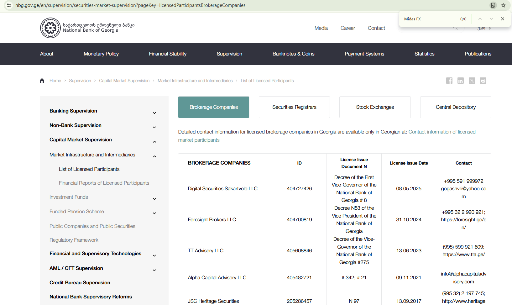The height and width of the screenshot is (305, 512).
Task: Click the find-in-page search field
Action: (429, 19)
